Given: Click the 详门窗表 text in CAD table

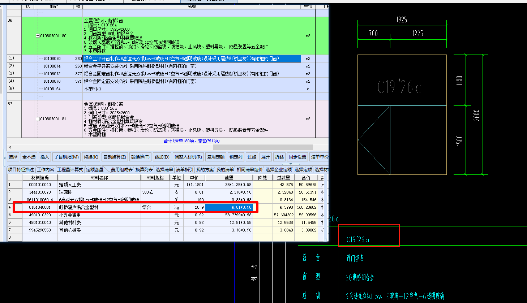Looking at the screenshot, I should tap(355, 258).
